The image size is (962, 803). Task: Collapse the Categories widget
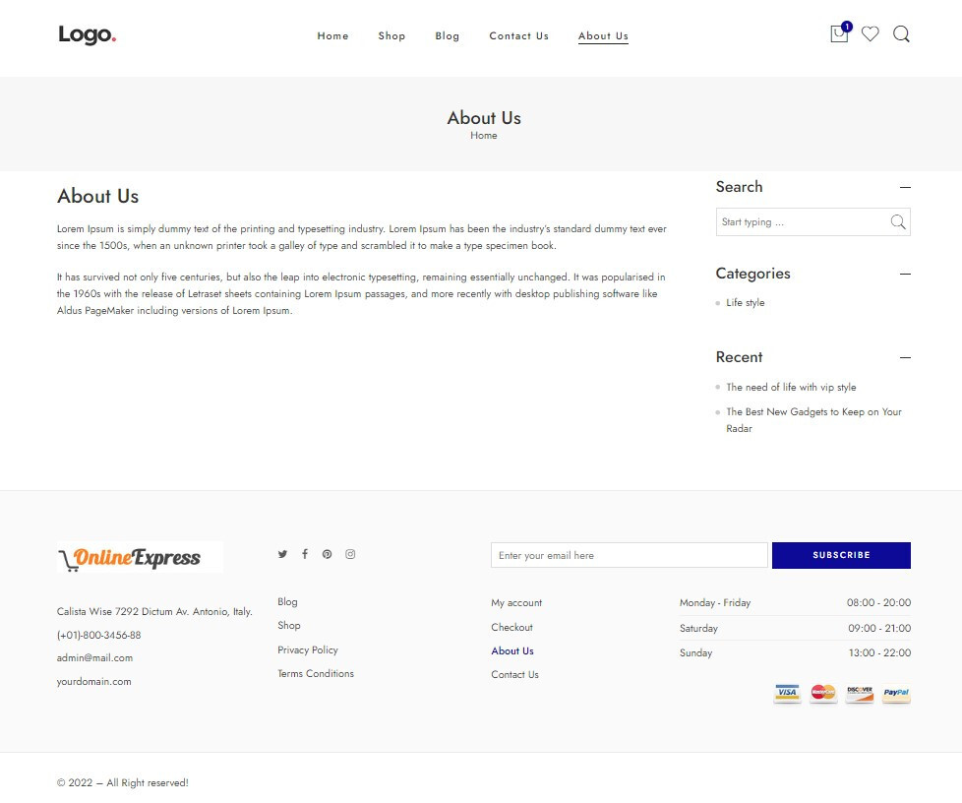pos(905,274)
